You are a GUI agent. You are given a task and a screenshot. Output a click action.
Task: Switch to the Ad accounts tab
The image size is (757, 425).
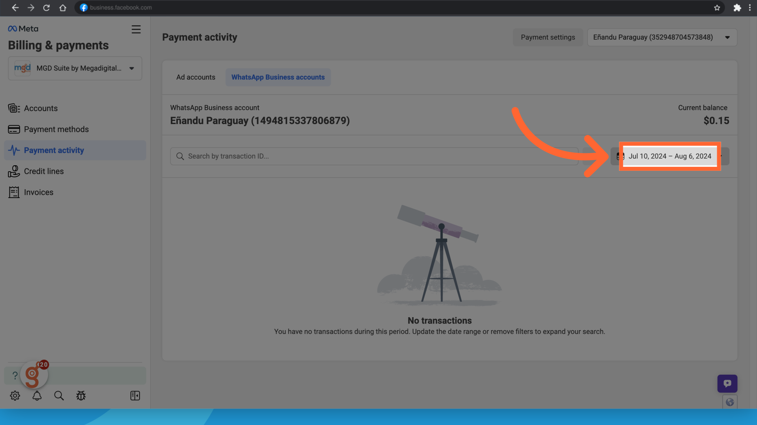click(196, 77)
